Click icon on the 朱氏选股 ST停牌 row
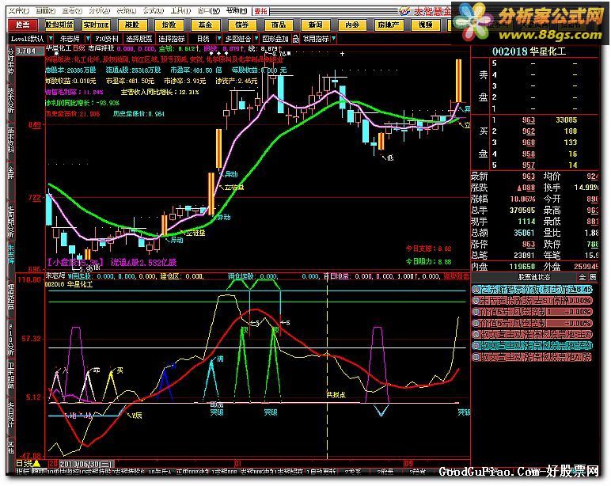Image resolution: width=611 pixels, height=486 pixels. [476, 301]
